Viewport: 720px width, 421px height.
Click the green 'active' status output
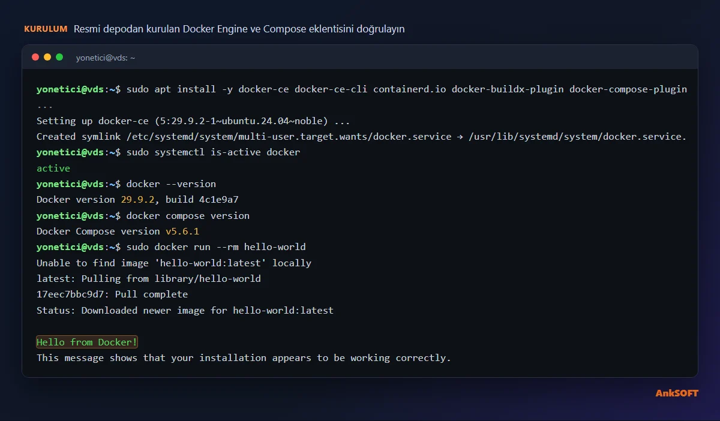[x=53, y=169]
